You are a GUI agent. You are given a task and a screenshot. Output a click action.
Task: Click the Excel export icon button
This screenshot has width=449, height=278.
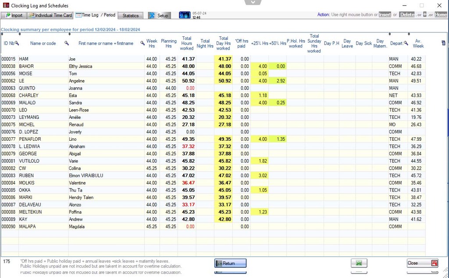tap(359, 263)
